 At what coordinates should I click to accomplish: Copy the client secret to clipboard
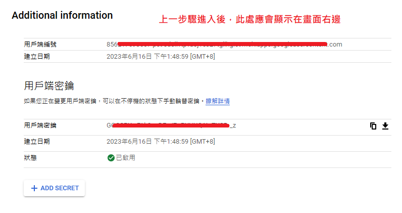point(373,126)
